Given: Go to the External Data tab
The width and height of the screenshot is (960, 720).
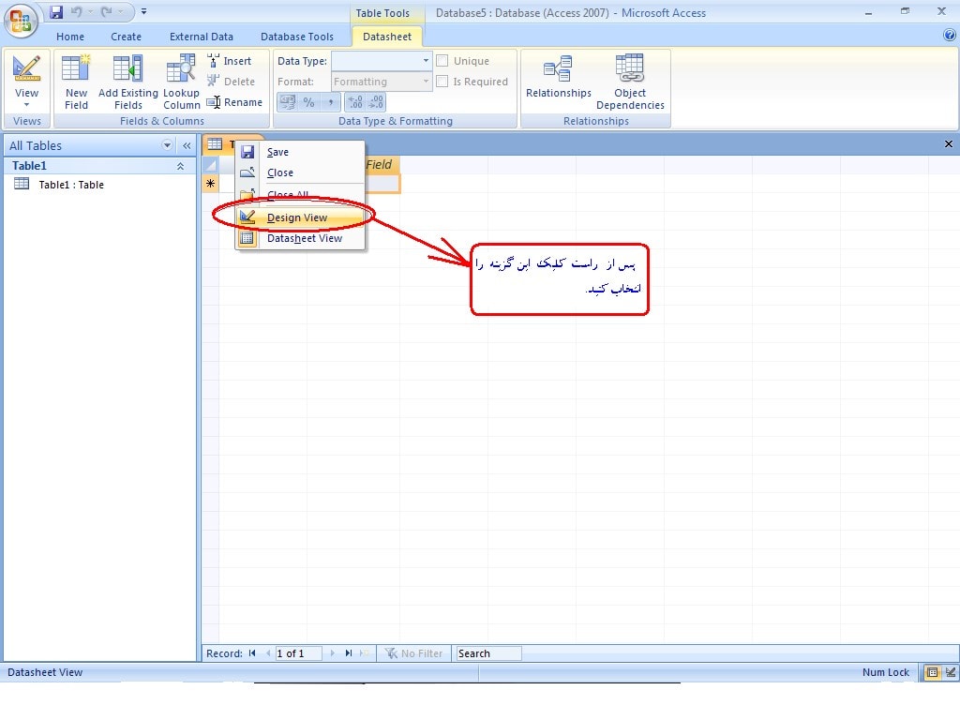Looking at the screenshot, I should pos(202,37).
